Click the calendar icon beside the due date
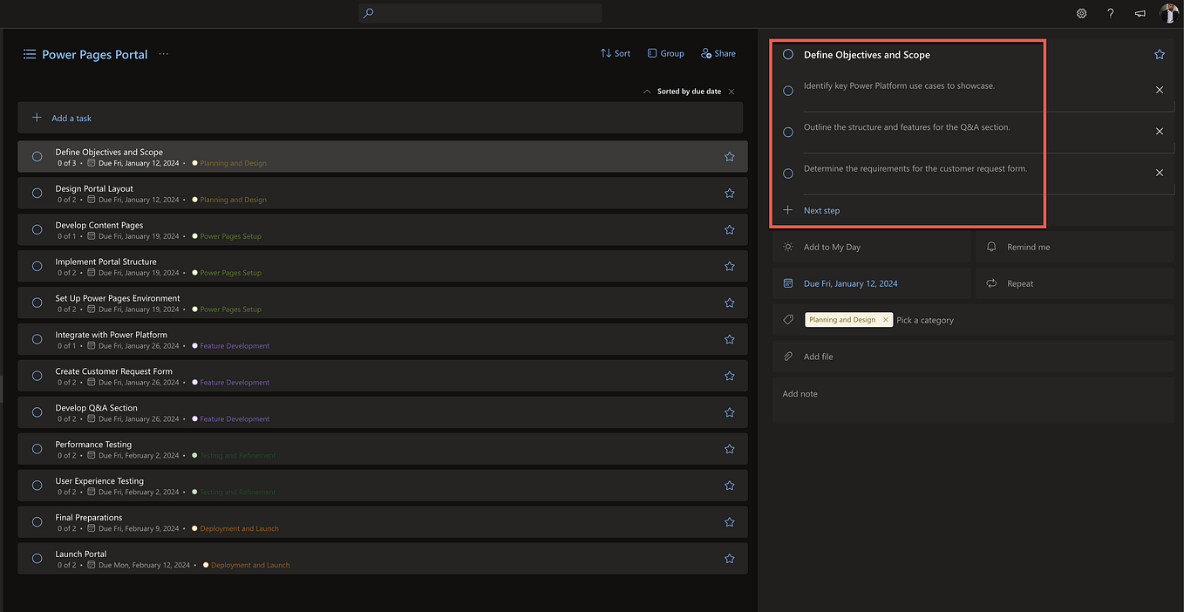The height and width of the screenshot is (612, 1184). pos(787,283)
